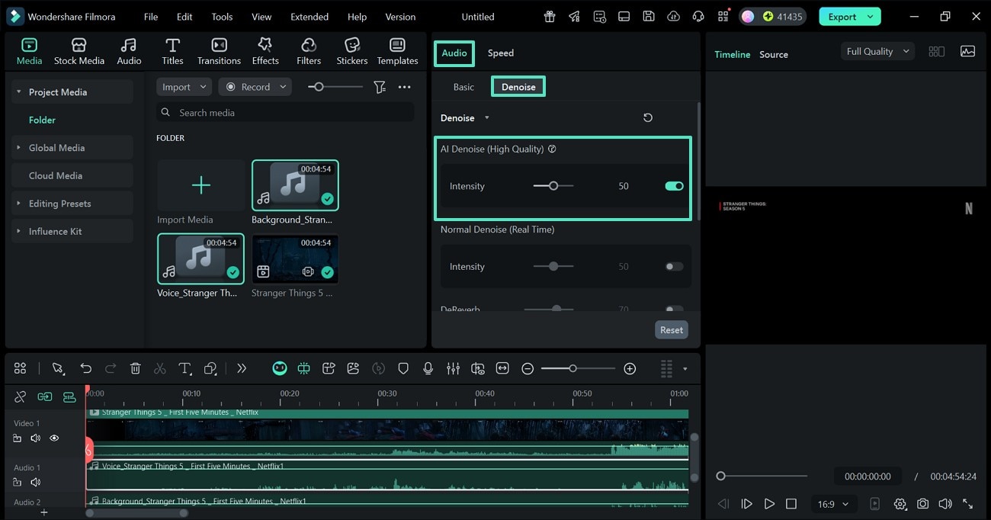Switch to the Stock Media tab
991x520 pixels.
coord(79,50)
